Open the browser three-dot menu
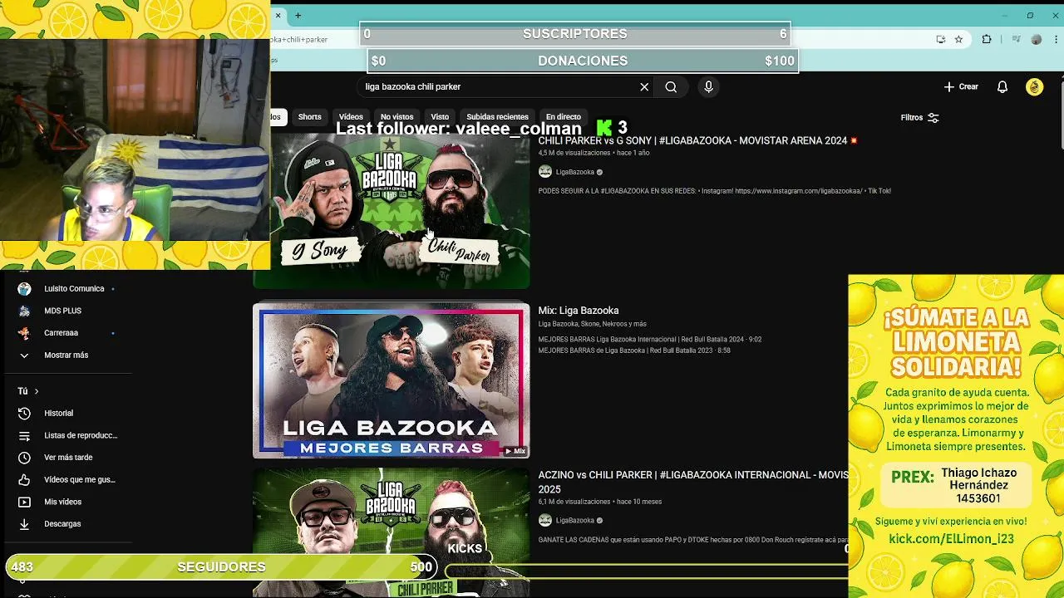The height and width of the screenshot is (598, 1064). click(1056, 39)
